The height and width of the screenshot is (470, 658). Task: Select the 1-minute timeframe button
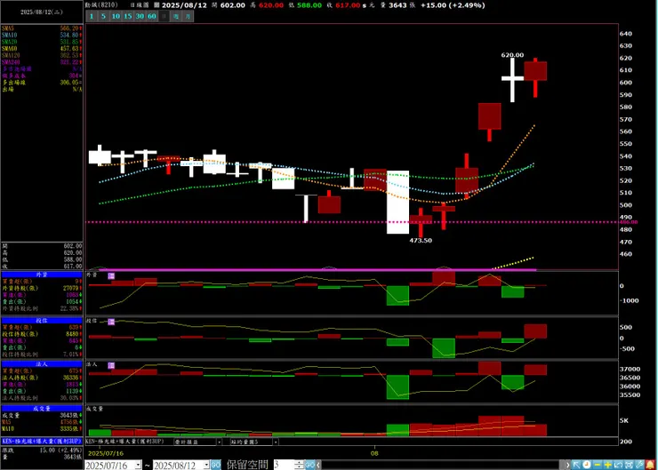point(92,16)
